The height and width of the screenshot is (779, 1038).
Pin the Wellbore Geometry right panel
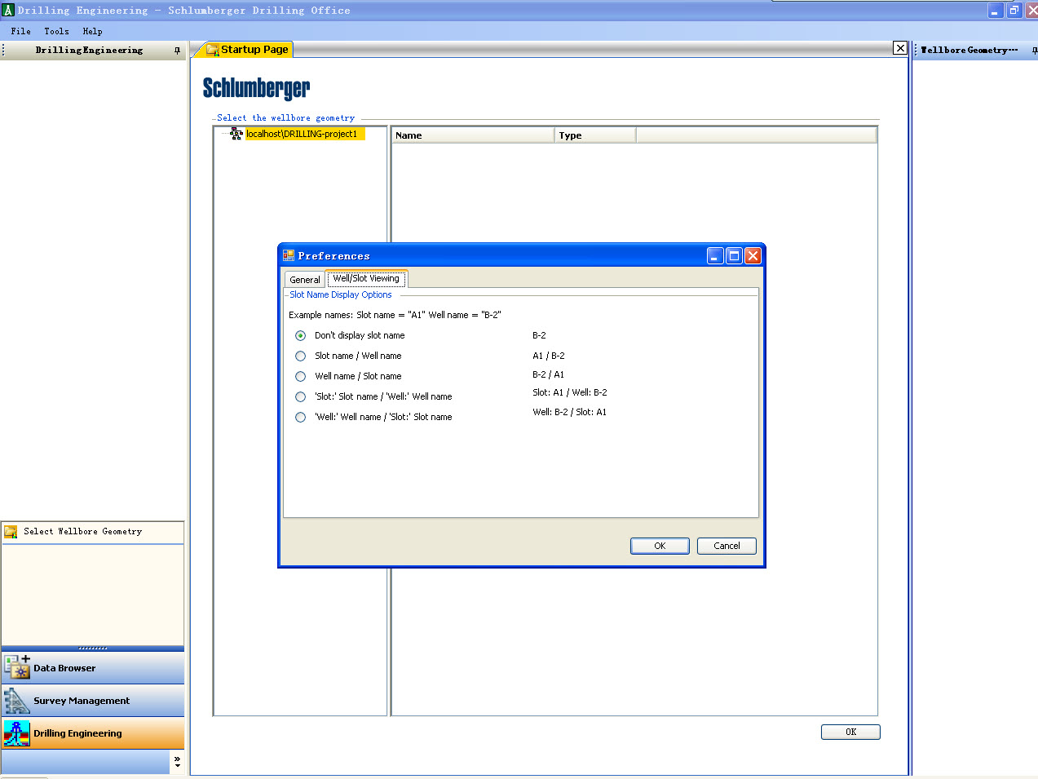(x=1034, y=50)
